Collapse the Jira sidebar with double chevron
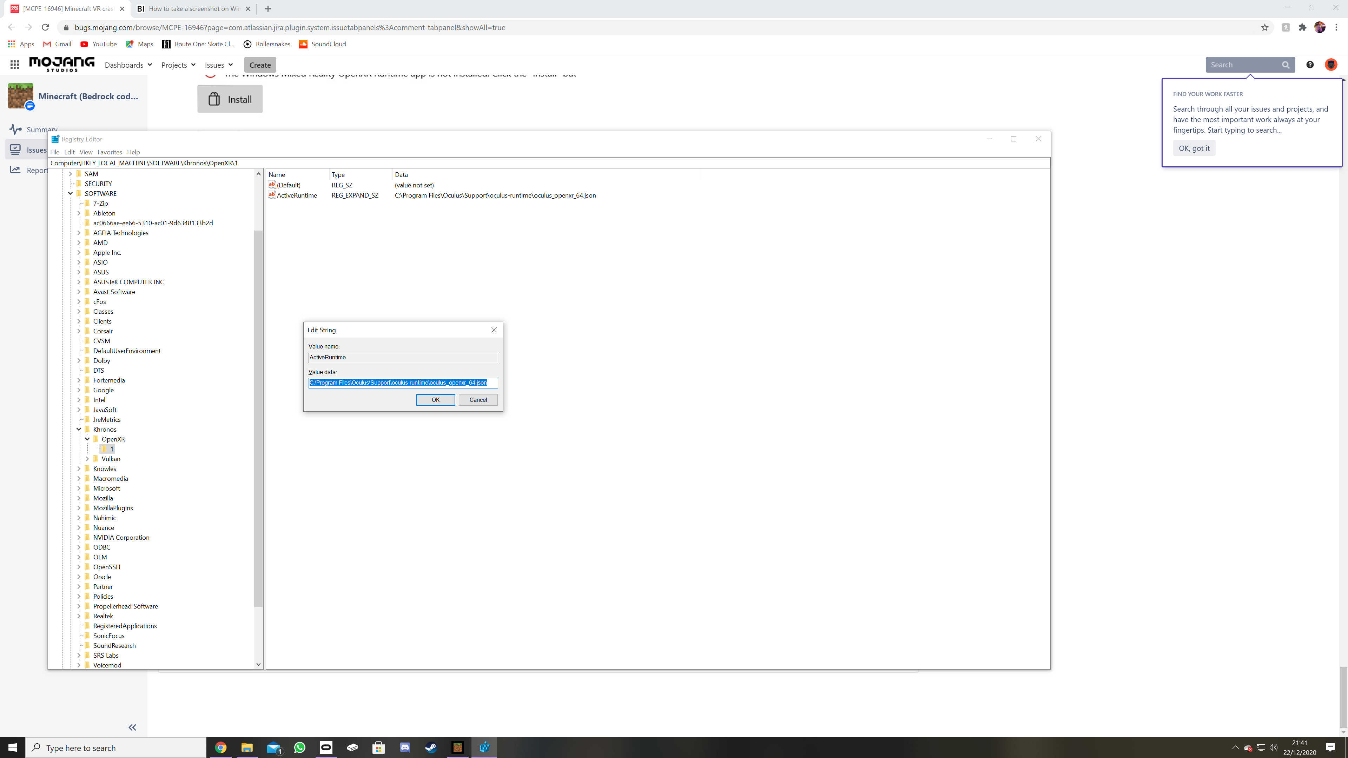1348x758 pixels. [x=132, y=727]
